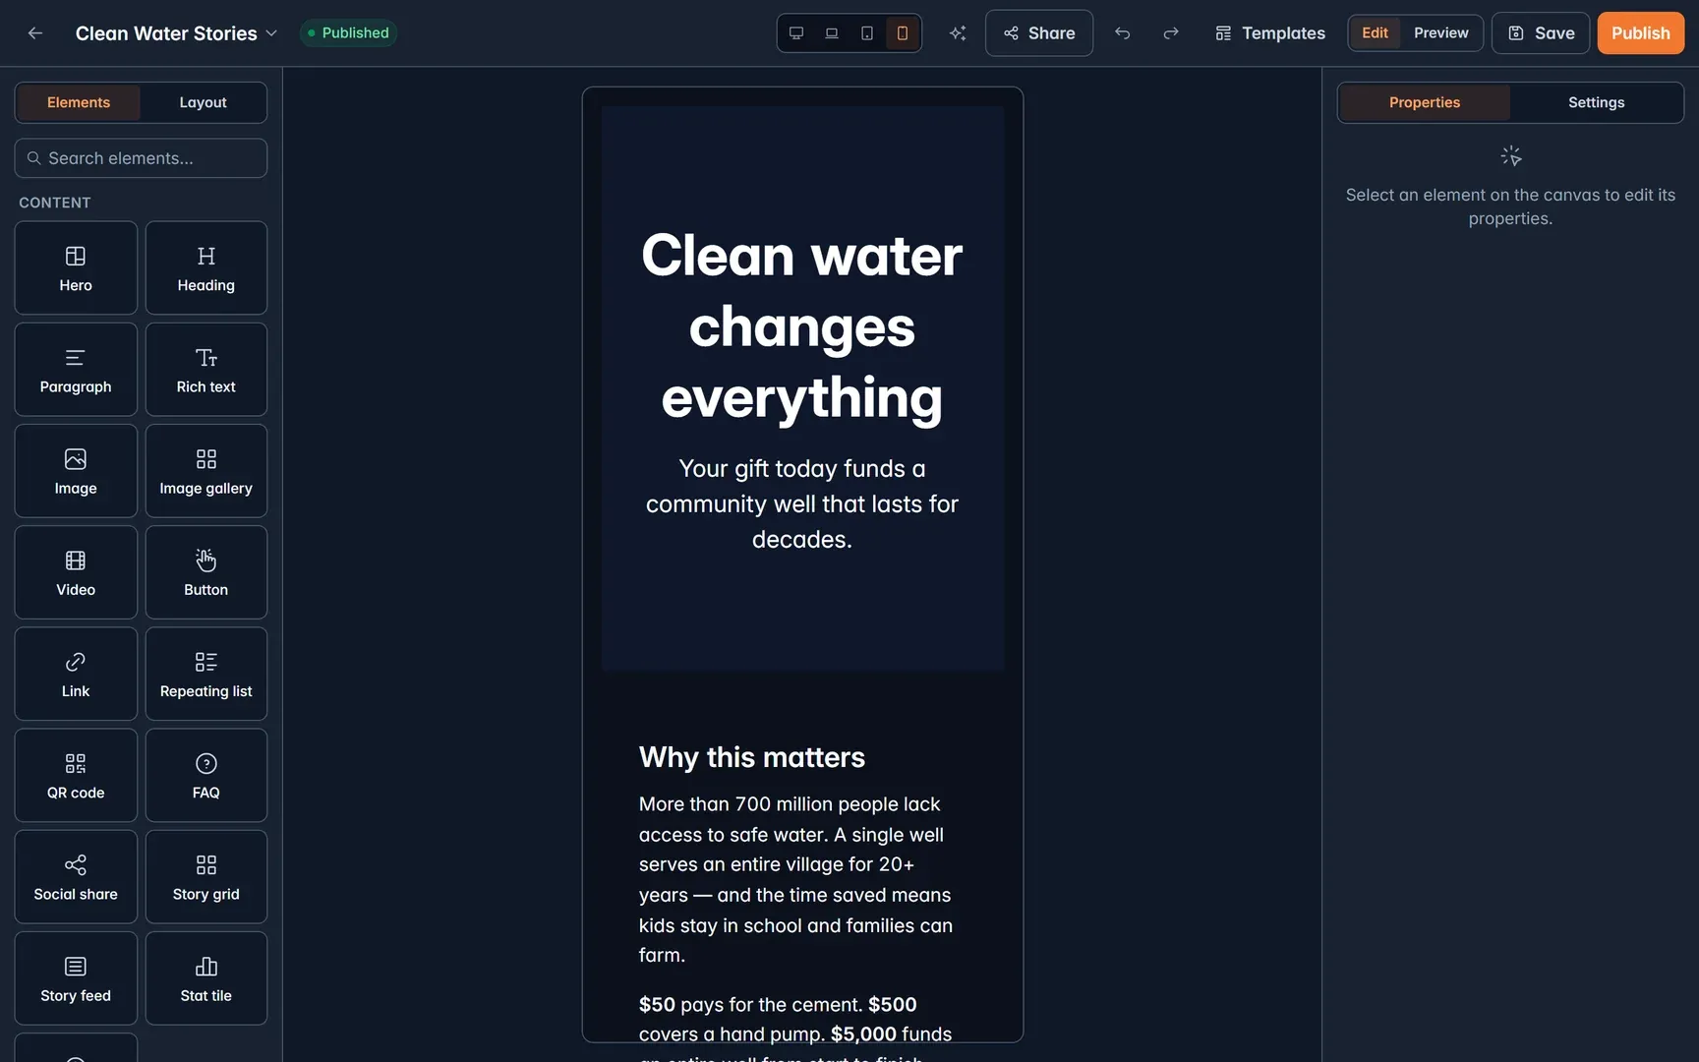Select the 'Your gift today funds' subtitle text
This screenshot has width=1699, height=1062.
[802, 503]
